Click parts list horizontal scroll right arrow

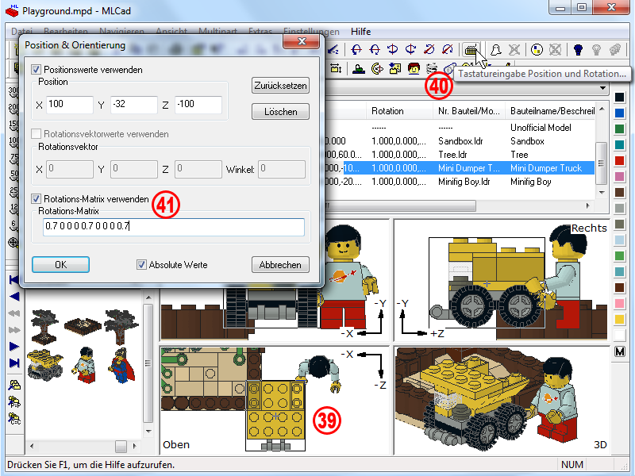pos(588,205)
